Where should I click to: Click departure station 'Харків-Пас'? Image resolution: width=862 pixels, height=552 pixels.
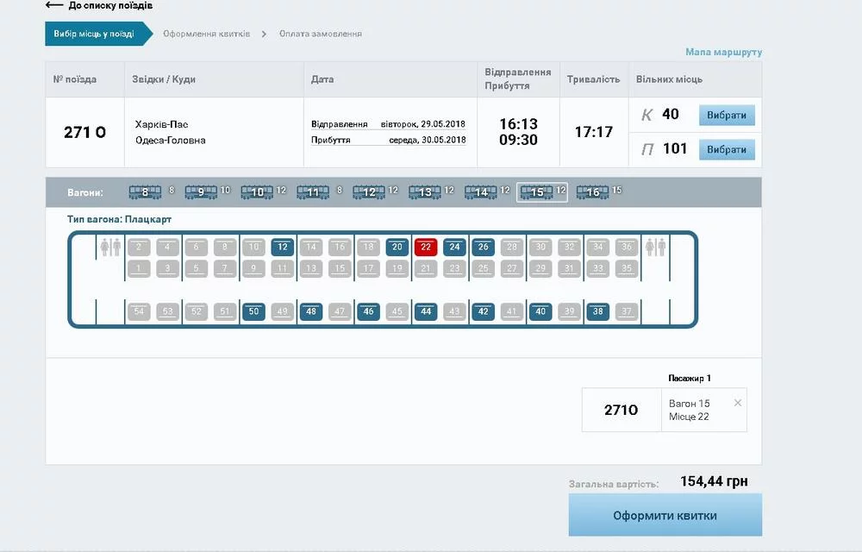tap(162, 124)
